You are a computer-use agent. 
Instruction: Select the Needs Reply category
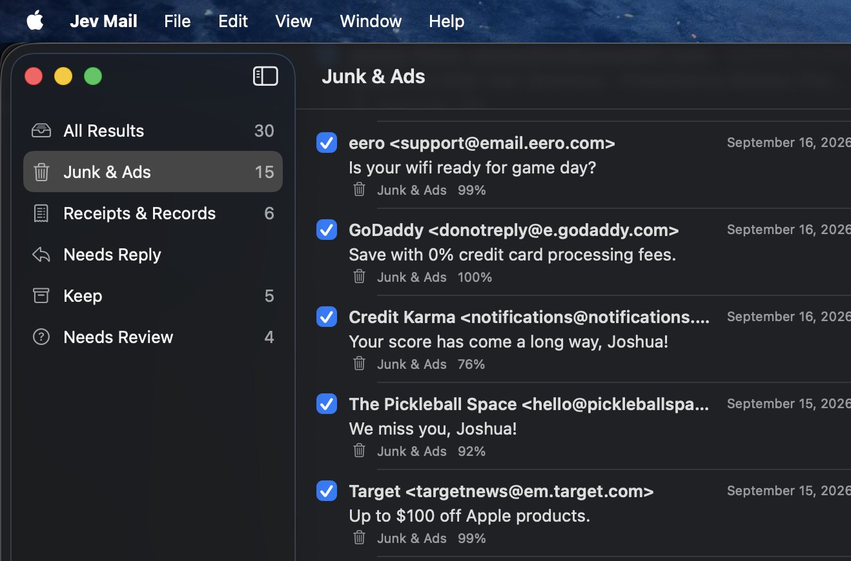153,255
